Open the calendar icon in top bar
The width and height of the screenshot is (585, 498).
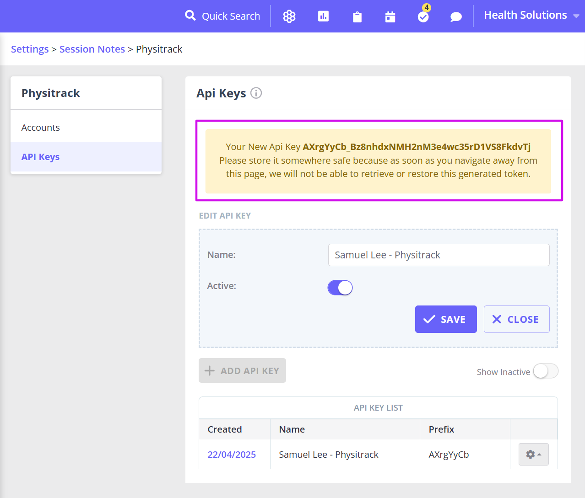(x=390, y=17)
